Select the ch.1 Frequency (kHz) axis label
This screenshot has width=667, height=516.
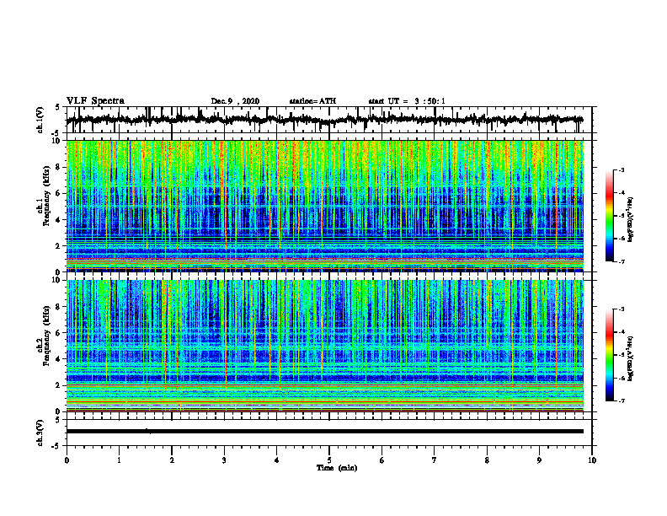44,196
